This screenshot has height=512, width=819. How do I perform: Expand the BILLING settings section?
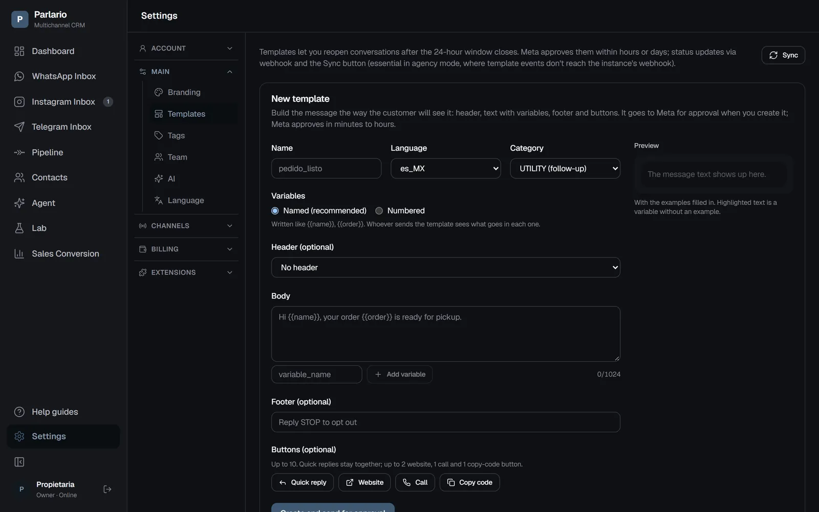[186, 249]
